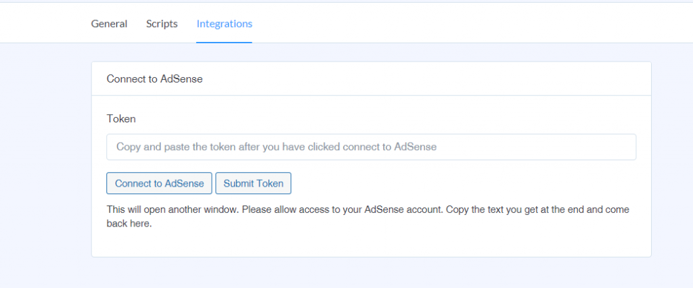Click the Connect to AdSense button
The image size is (693, 288).
pos(159,183)
